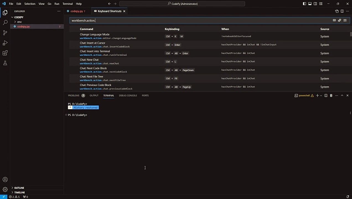This screenshot has height=199, width=352.
Task: Open the Help menu
Action: point(79,4)
